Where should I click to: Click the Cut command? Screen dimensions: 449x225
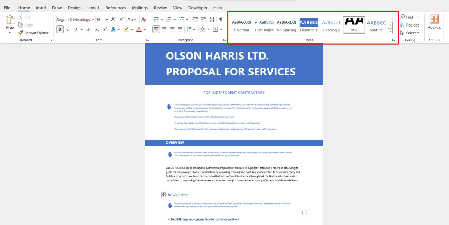(24, 17)
